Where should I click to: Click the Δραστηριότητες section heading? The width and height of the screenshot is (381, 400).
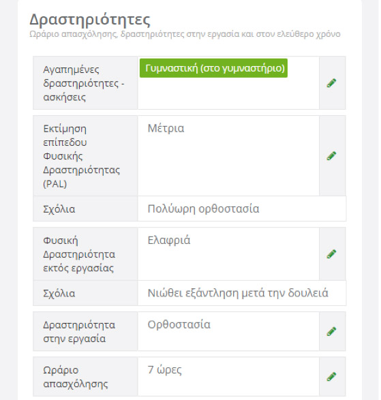(90, 20)
